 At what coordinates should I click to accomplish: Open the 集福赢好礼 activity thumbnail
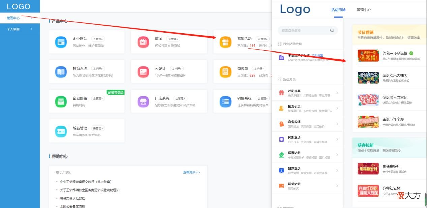[x=368, y=169]
